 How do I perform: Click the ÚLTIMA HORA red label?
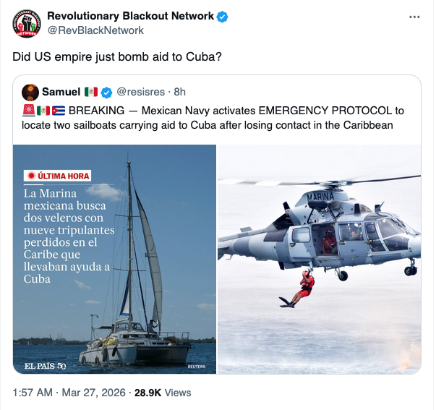[x=57, y=176]
